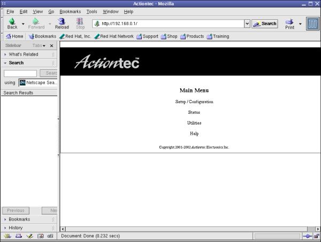The width and height of the screenshot is (321, 242).
Task: Click the Actiontec logo banner
Action: pos(106,61)
